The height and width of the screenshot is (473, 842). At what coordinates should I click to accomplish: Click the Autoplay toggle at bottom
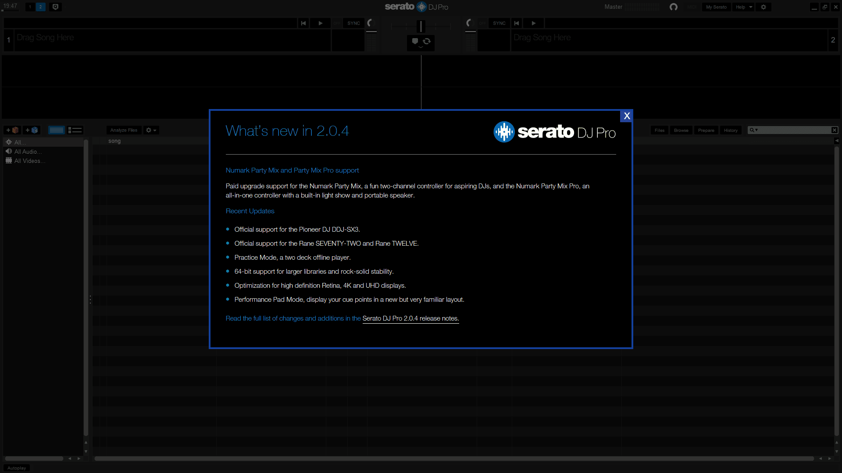[17, 468]
